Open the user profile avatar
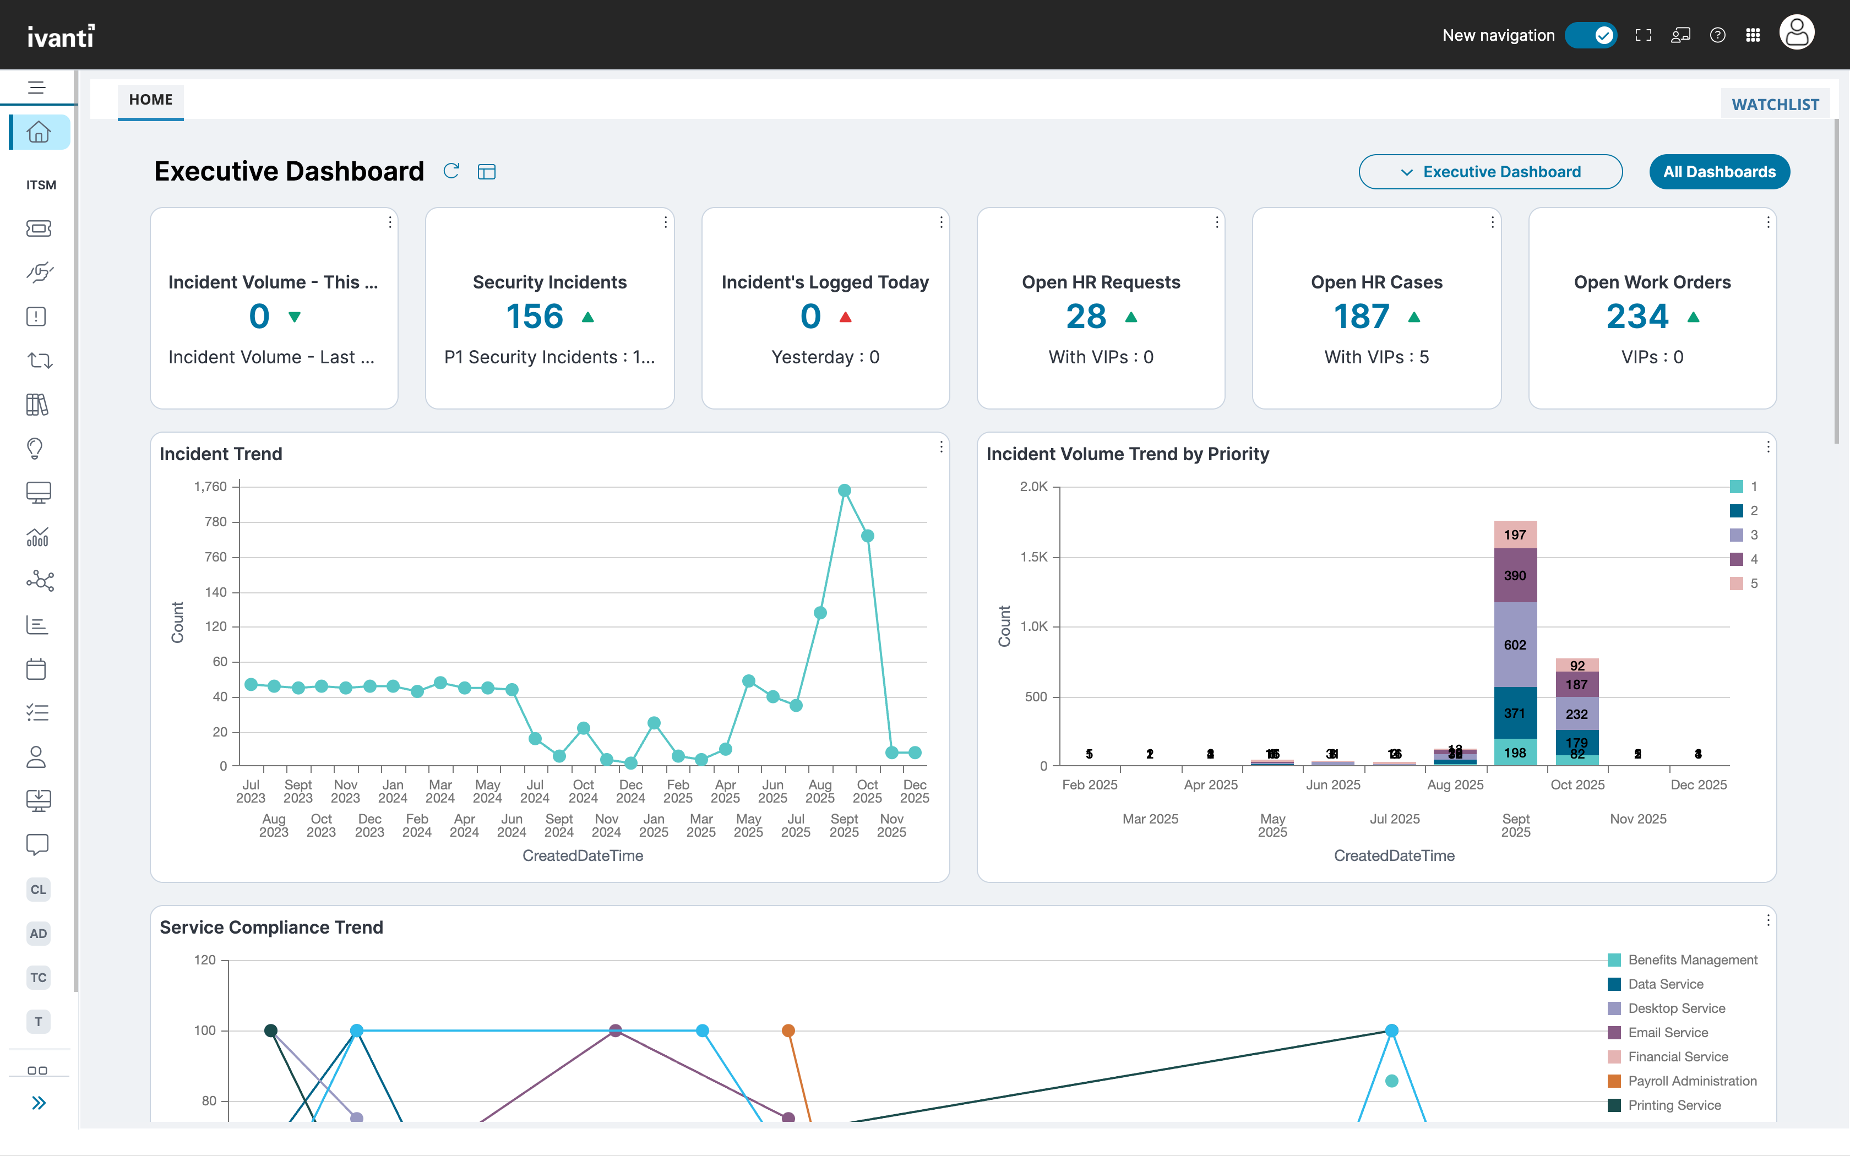The width and height of the screenshot is (1850, 1156). (1797, 33)
